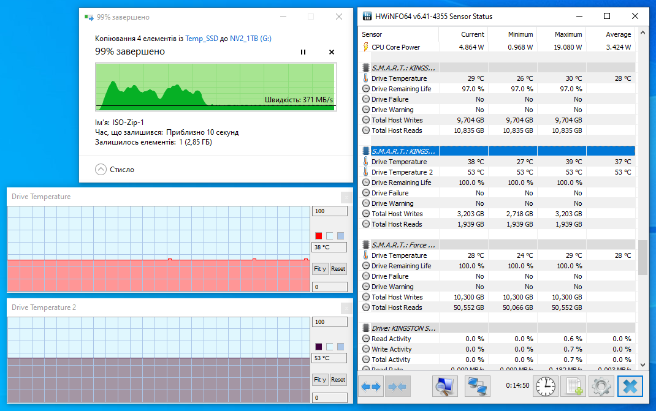The image size is (656, 411).
Task: Create a sensor log report icon
Action: [x=573, y=386]
